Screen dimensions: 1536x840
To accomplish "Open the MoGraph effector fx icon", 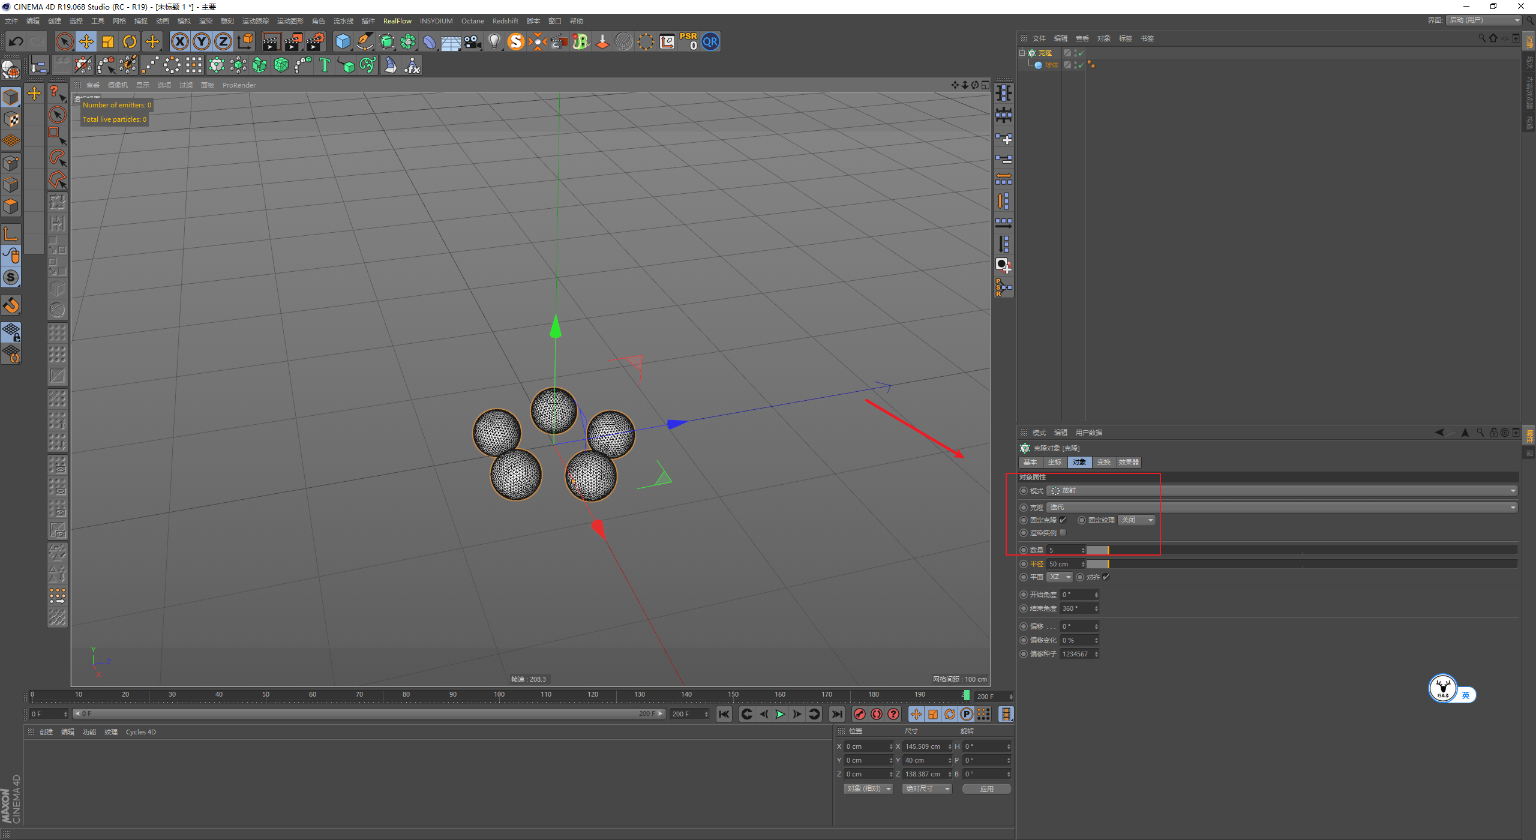I will pos(413,65).
